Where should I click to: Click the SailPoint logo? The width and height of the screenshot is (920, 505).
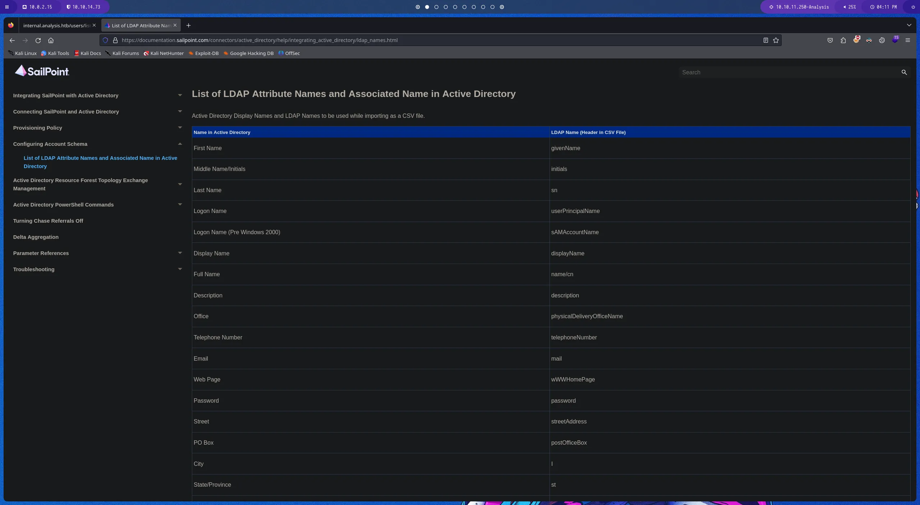pyautogui.click(x=42, y=71)
